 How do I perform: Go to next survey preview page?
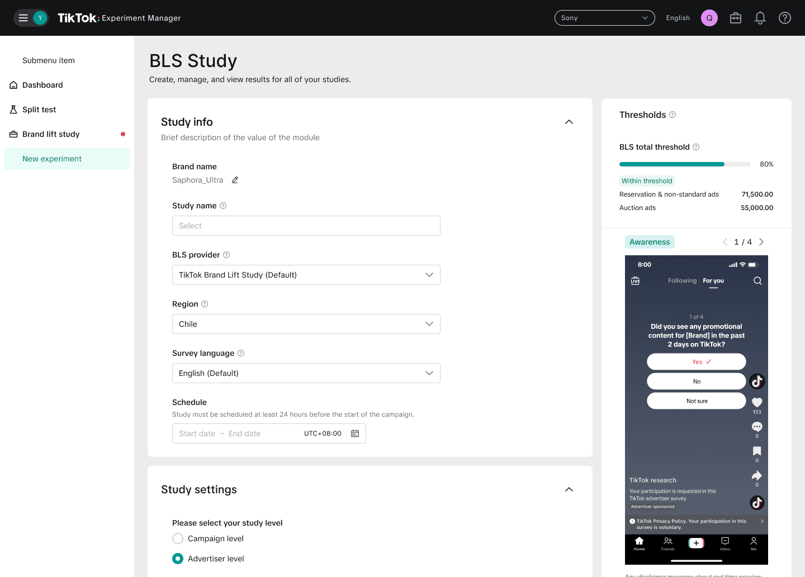pyautogui.click(x=761, y=242)
